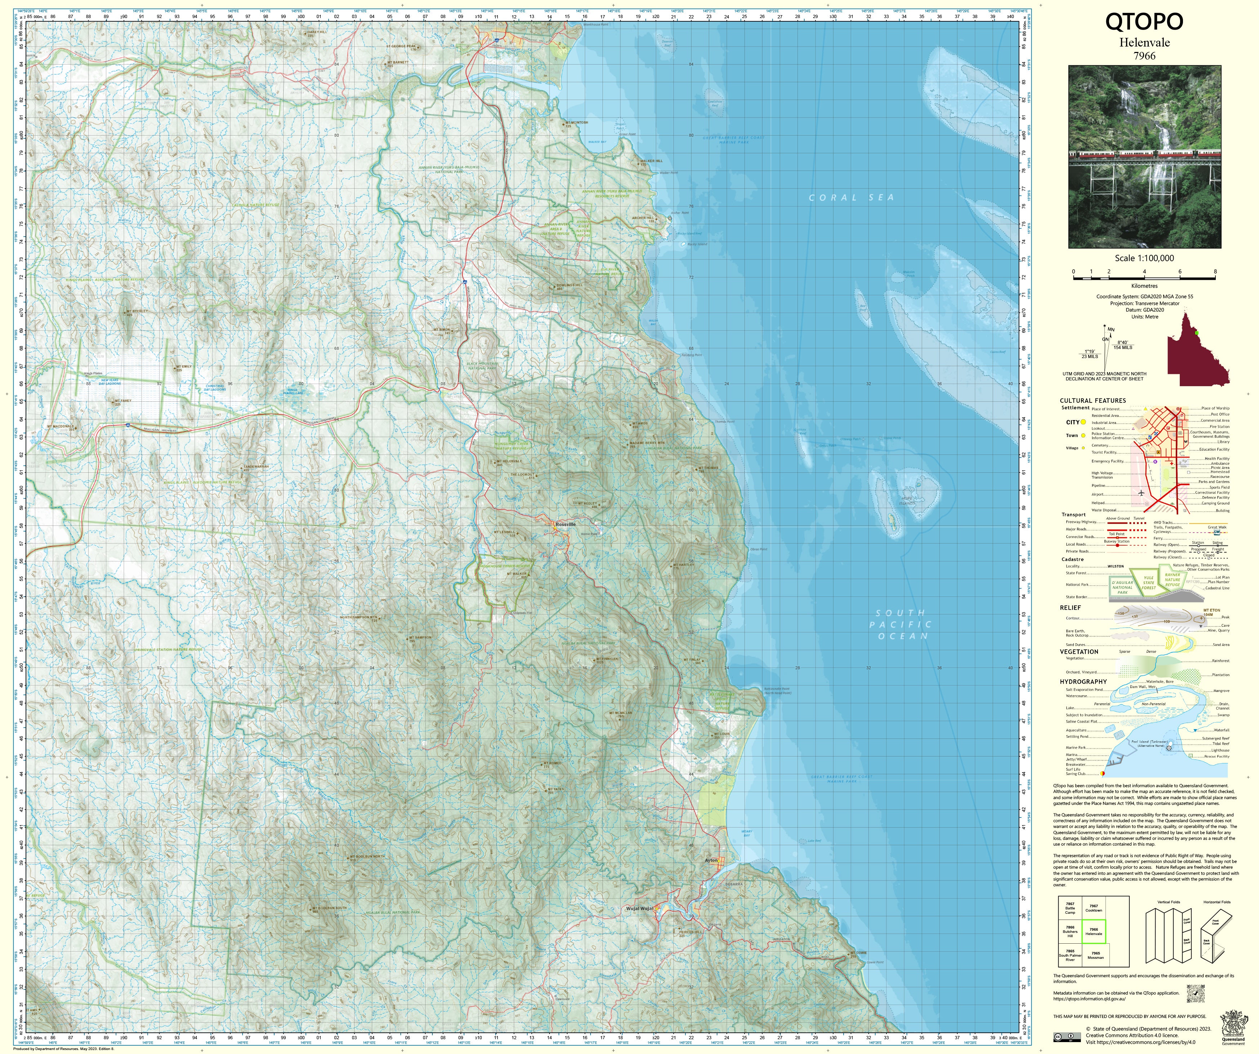
Task: Open the qtopo.information.qld.gov.au link
Action: pyautogui.click(x=1089, y=999)
